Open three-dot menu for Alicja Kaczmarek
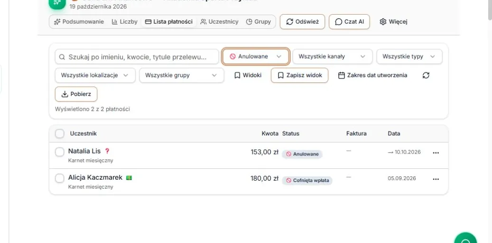This screenshot has width=492, height=243. 436,179
